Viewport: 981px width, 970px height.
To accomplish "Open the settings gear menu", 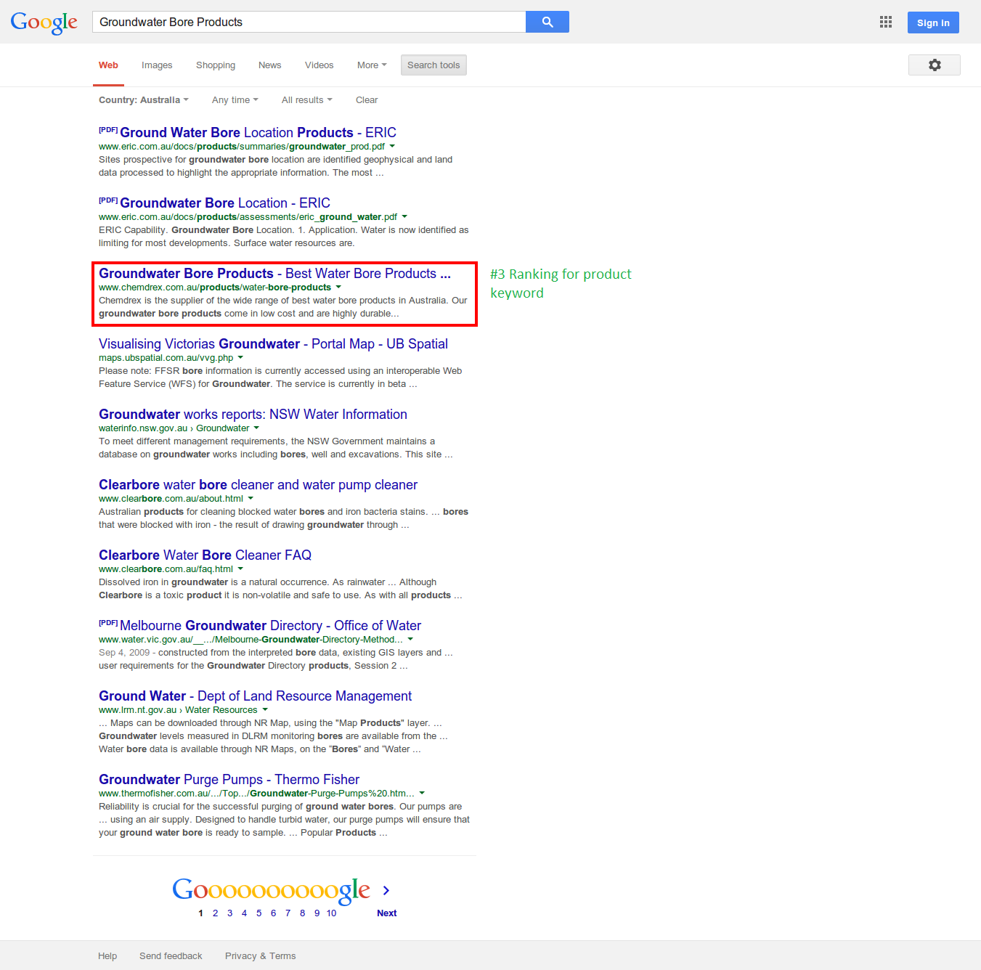I will coord(935,65).
